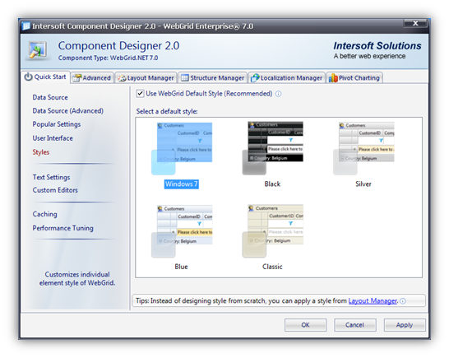
Task: Click the Classic style label
Action: point(272,267)
